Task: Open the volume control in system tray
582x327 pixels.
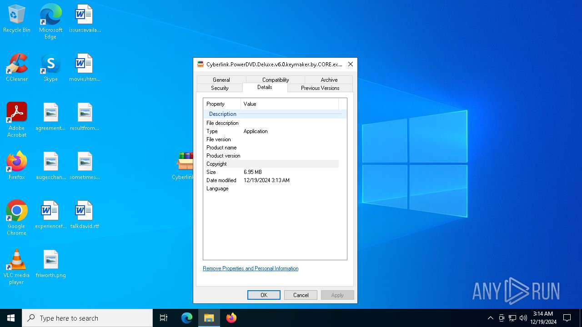Action: (x=523, y=318)
